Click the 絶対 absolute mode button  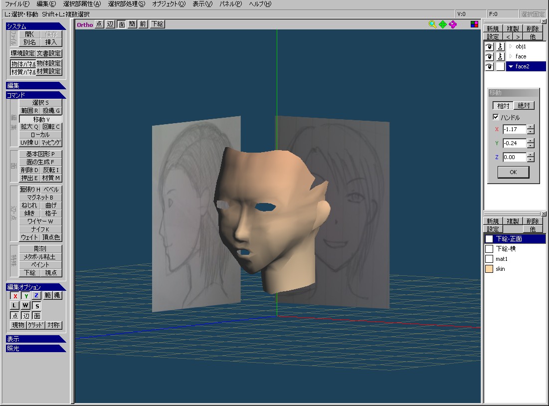524,105
